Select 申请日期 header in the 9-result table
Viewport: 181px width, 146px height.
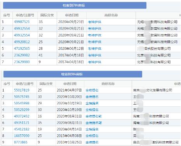[70, 84]
